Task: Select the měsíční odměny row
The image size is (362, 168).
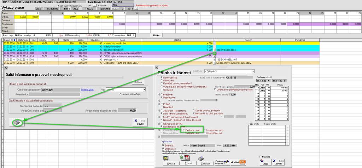Action: pos(162,46)
